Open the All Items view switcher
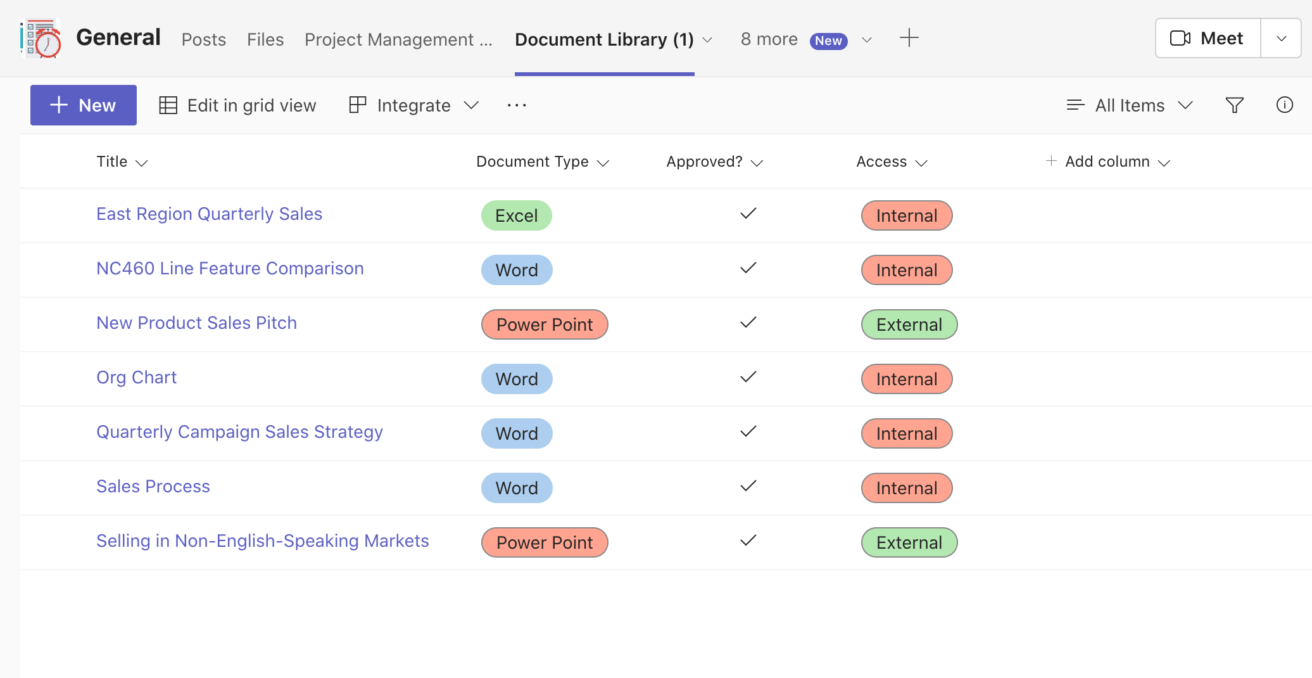This screenshot has width=1312, height=678. pyautogui.click(x=1130, y=105)
